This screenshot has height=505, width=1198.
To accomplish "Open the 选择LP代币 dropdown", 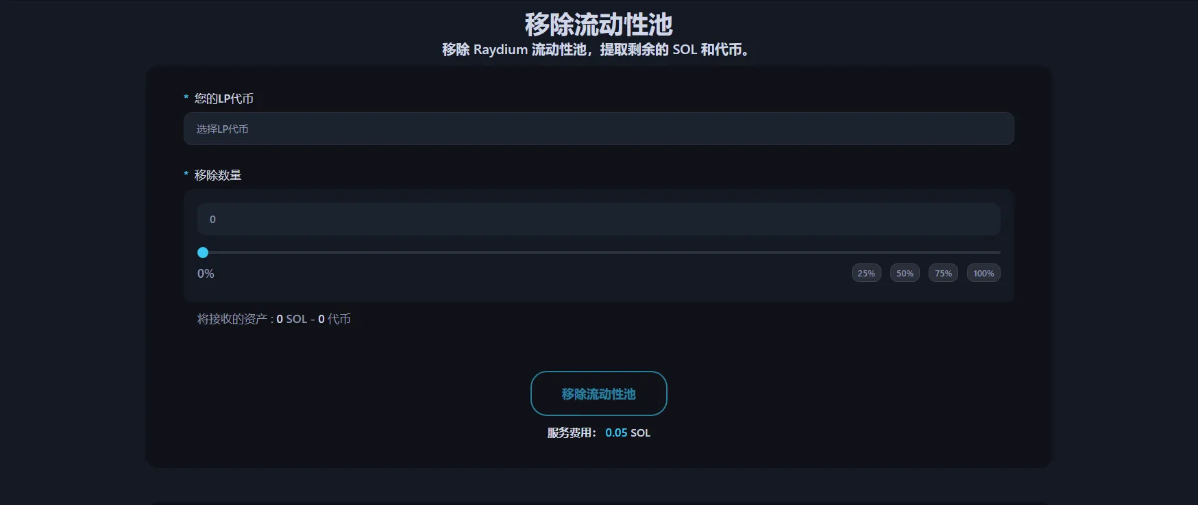I will 598,129.
